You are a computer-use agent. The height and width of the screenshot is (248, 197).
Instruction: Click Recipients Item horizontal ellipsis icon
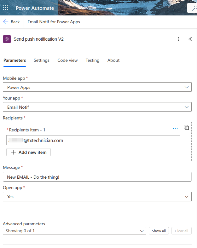[175, 128]
